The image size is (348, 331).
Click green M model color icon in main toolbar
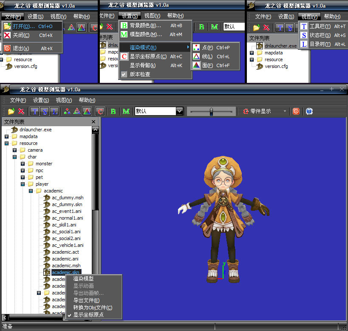(x=126, y=111)
